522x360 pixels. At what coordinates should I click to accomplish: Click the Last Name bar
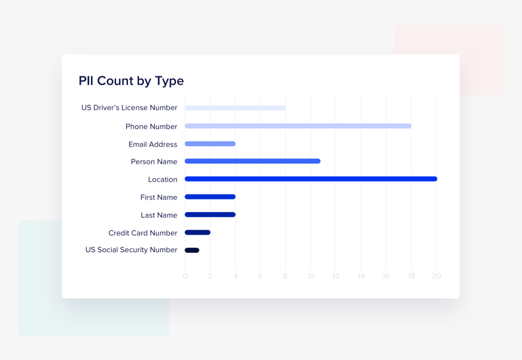pos(210,215)
